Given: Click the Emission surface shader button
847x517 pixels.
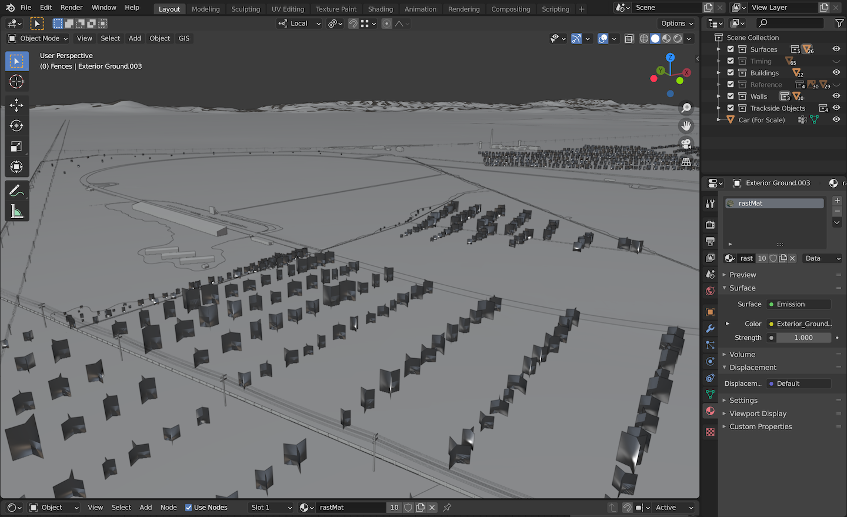Looking at the screenshot, I should (x=799, y=304).
